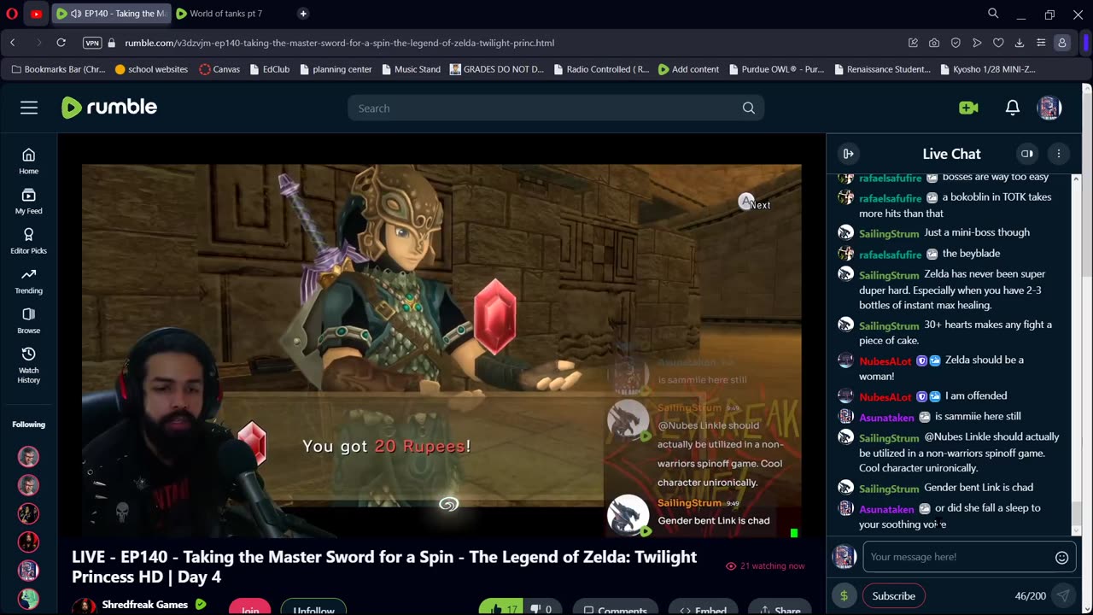Open a new browser tab
The image size is (1093, 615).
pos(303,14)
